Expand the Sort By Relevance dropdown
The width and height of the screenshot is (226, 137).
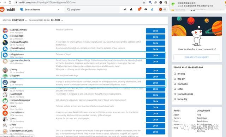tap(19, 20)
